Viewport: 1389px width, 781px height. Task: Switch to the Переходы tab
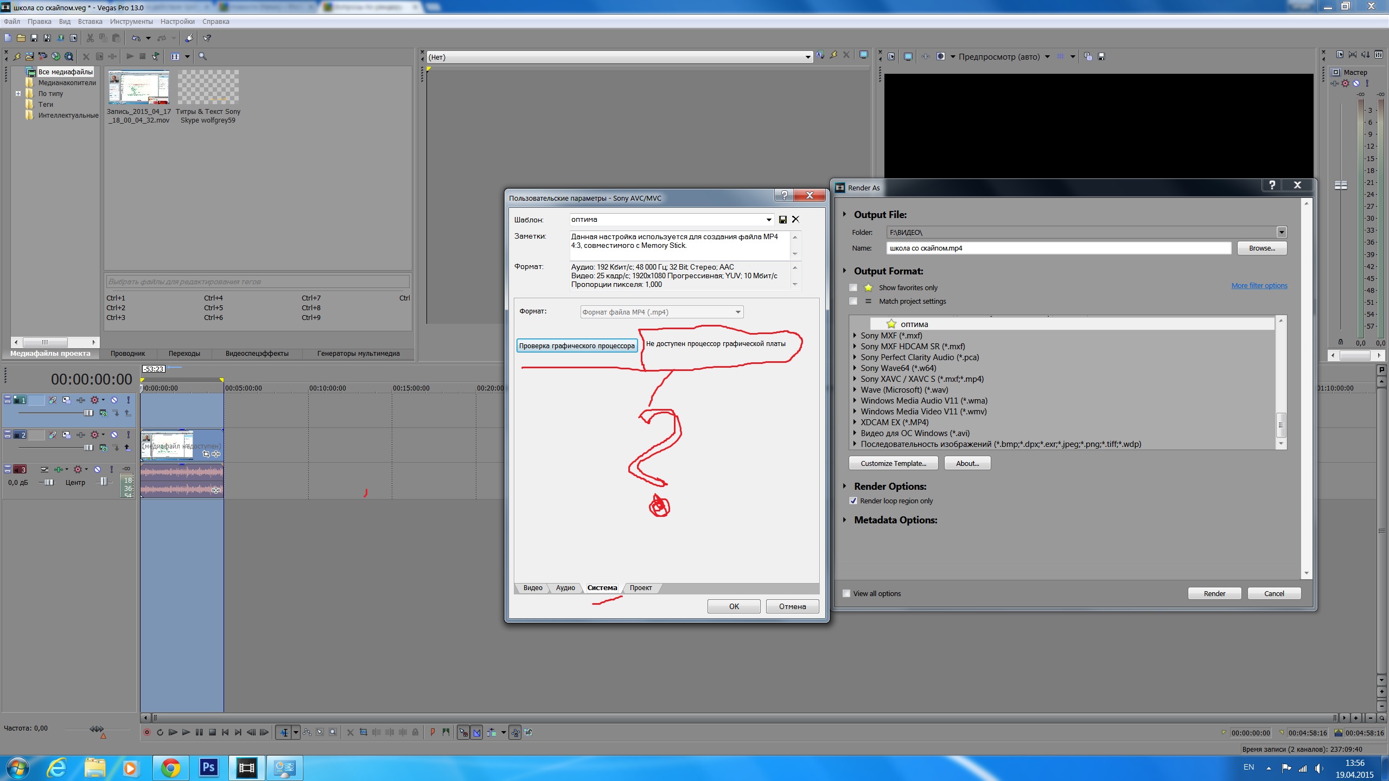(184, 354)
